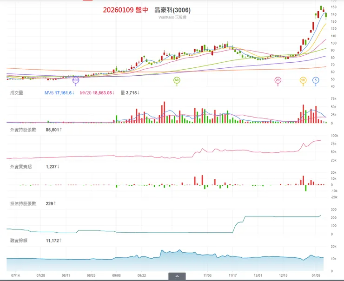Click the 100k foreign holdings axis label

click(x=334, y=136)
